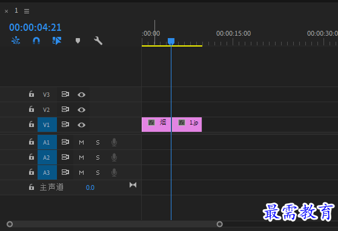338x231 pixels.
Task: Enable voice-over record on A1
Action: tap(114, 142)
